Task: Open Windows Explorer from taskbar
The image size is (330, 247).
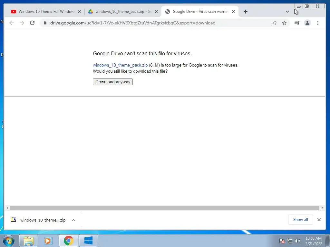Action: click(x=29, y=241)
